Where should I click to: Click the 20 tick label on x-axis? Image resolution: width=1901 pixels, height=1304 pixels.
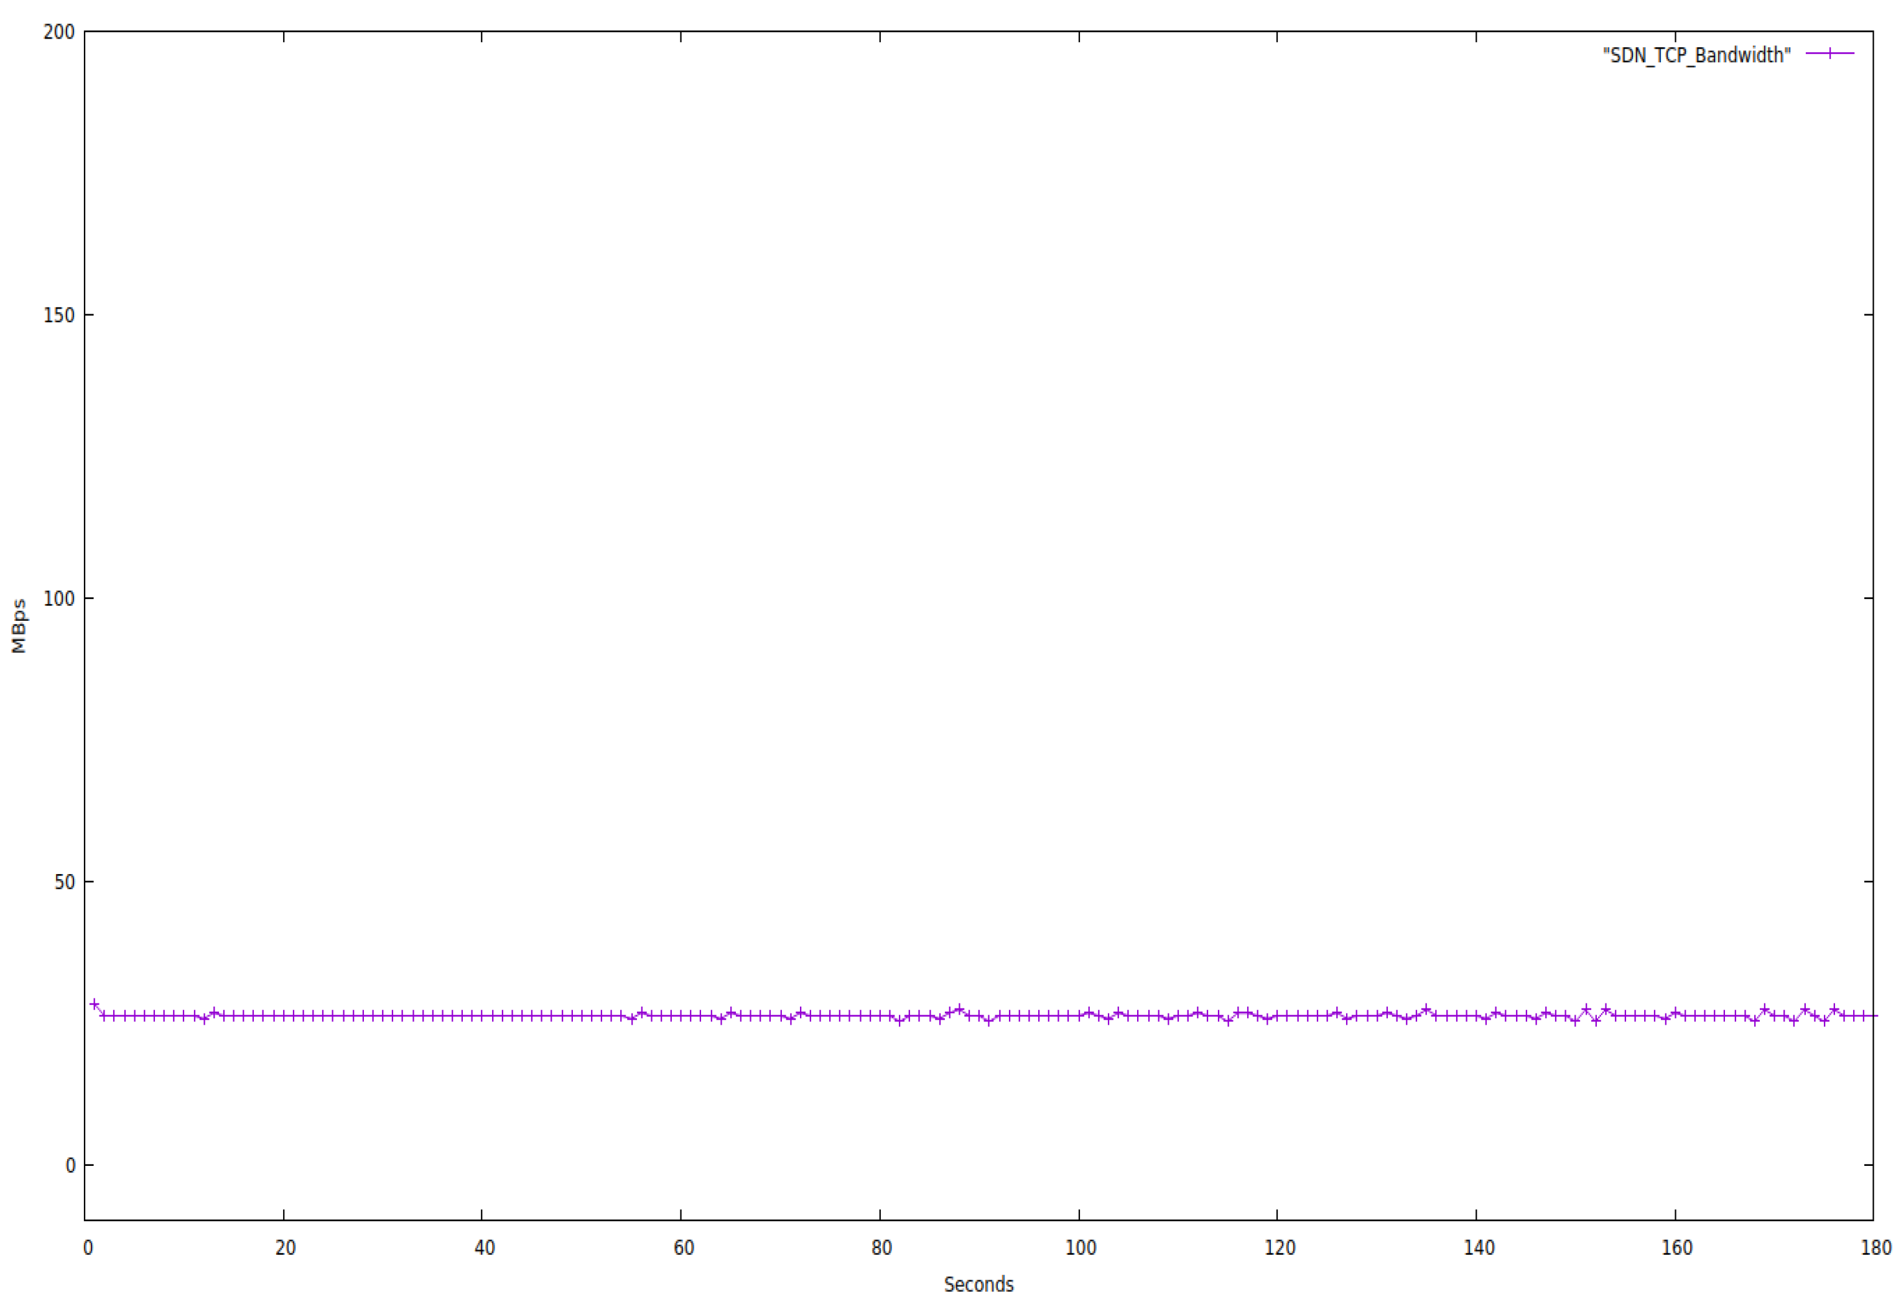285,1249
